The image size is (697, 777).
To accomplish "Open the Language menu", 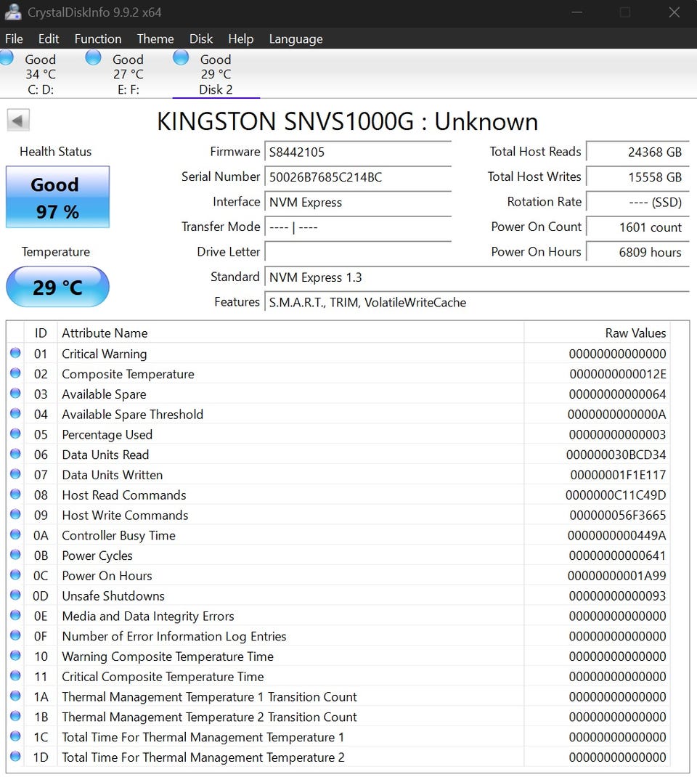I will tap(295, 38).
